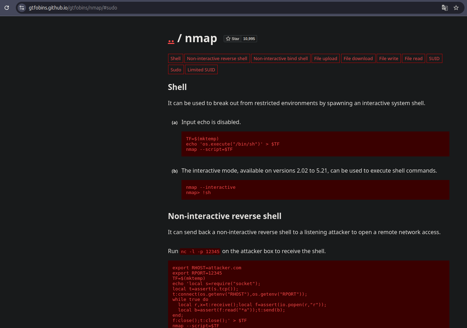Click the "TF=$(mktemp)" line in the Shell block
Image resolution: width=467 pixels, height=328 pixels.
[x=202, y=139]
